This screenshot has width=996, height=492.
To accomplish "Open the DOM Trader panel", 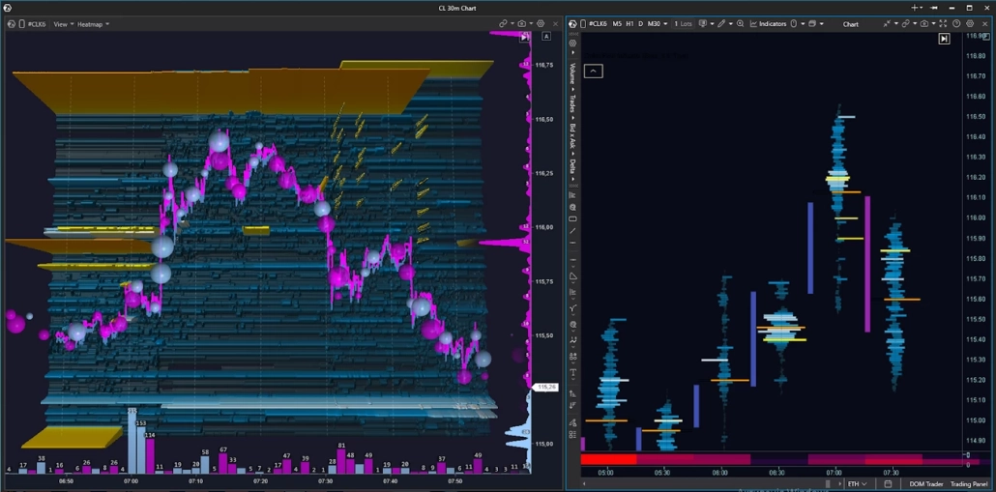I will (925, 484).
